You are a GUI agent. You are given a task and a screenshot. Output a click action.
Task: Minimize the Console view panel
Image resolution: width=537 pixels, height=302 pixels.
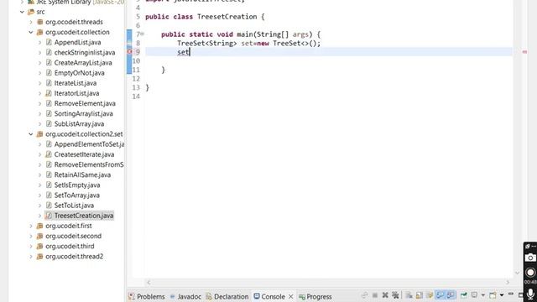click(511, 294)
